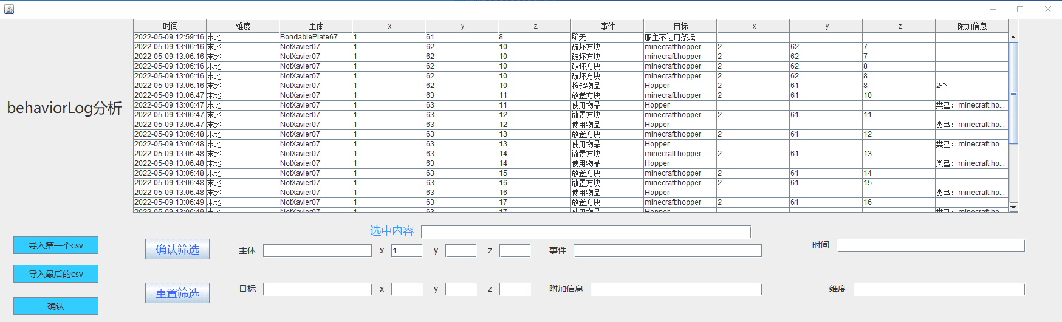Select the BondablePlate67 cell
Image resolution: width=1062 pixels, height=322 pixels.
click(x=316, y=37)
